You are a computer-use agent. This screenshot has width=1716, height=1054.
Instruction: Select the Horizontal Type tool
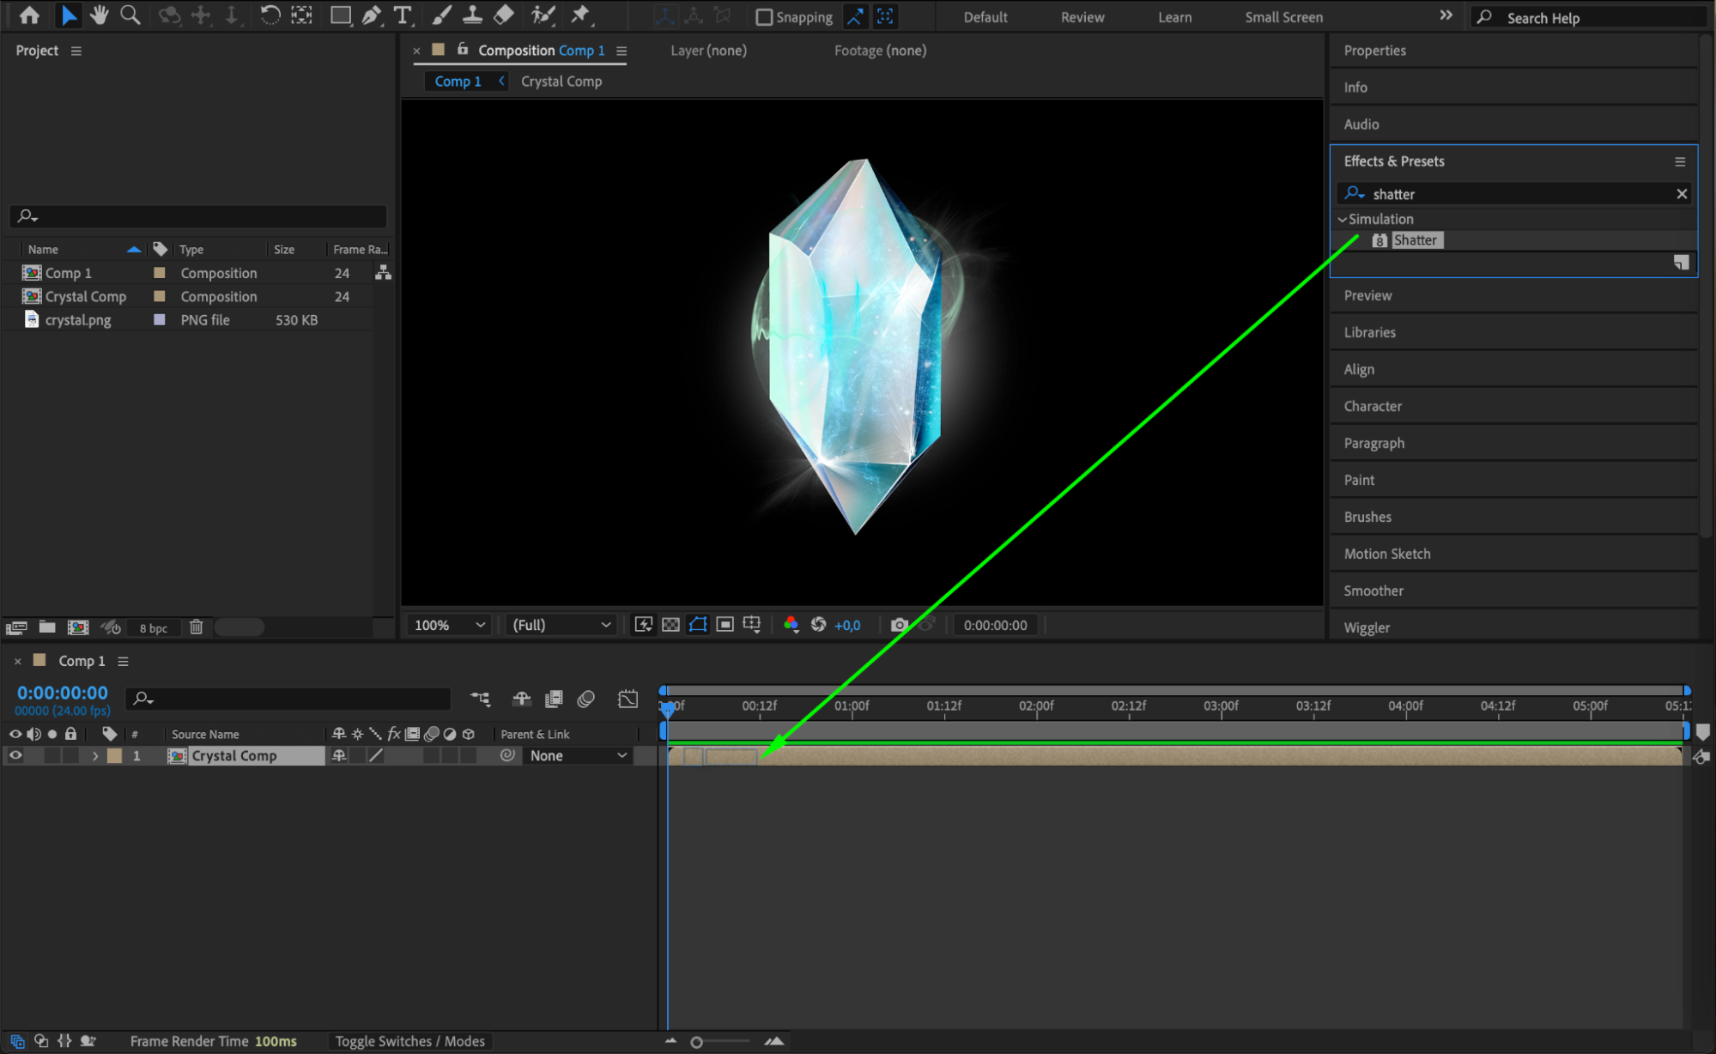click(x=402, y=15)
